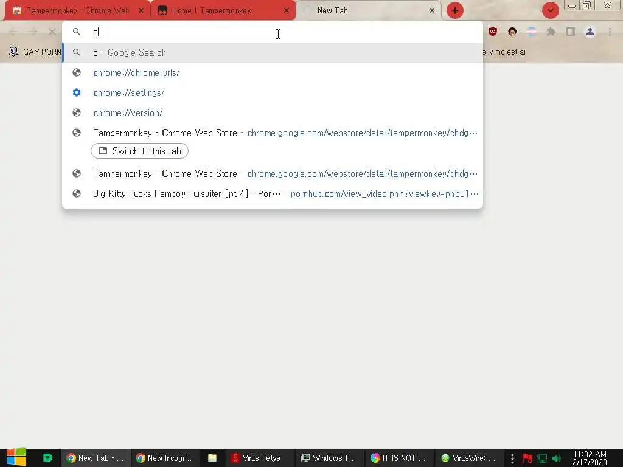Close the Tampermonkey - Chrome Web Store tab

click(x=141, y=11)
